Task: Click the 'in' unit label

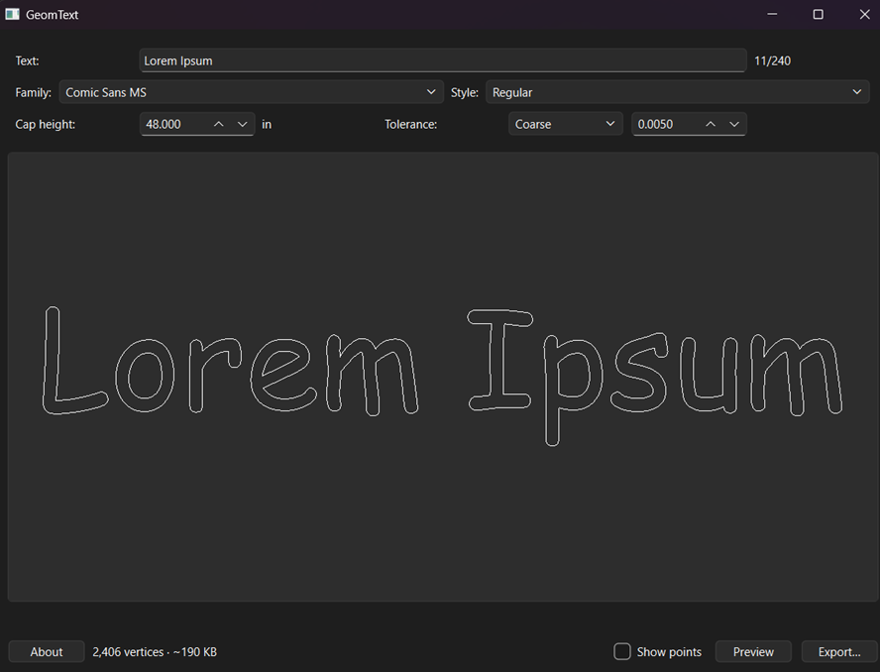Action: pyautogui.click(x=267, y=124)
